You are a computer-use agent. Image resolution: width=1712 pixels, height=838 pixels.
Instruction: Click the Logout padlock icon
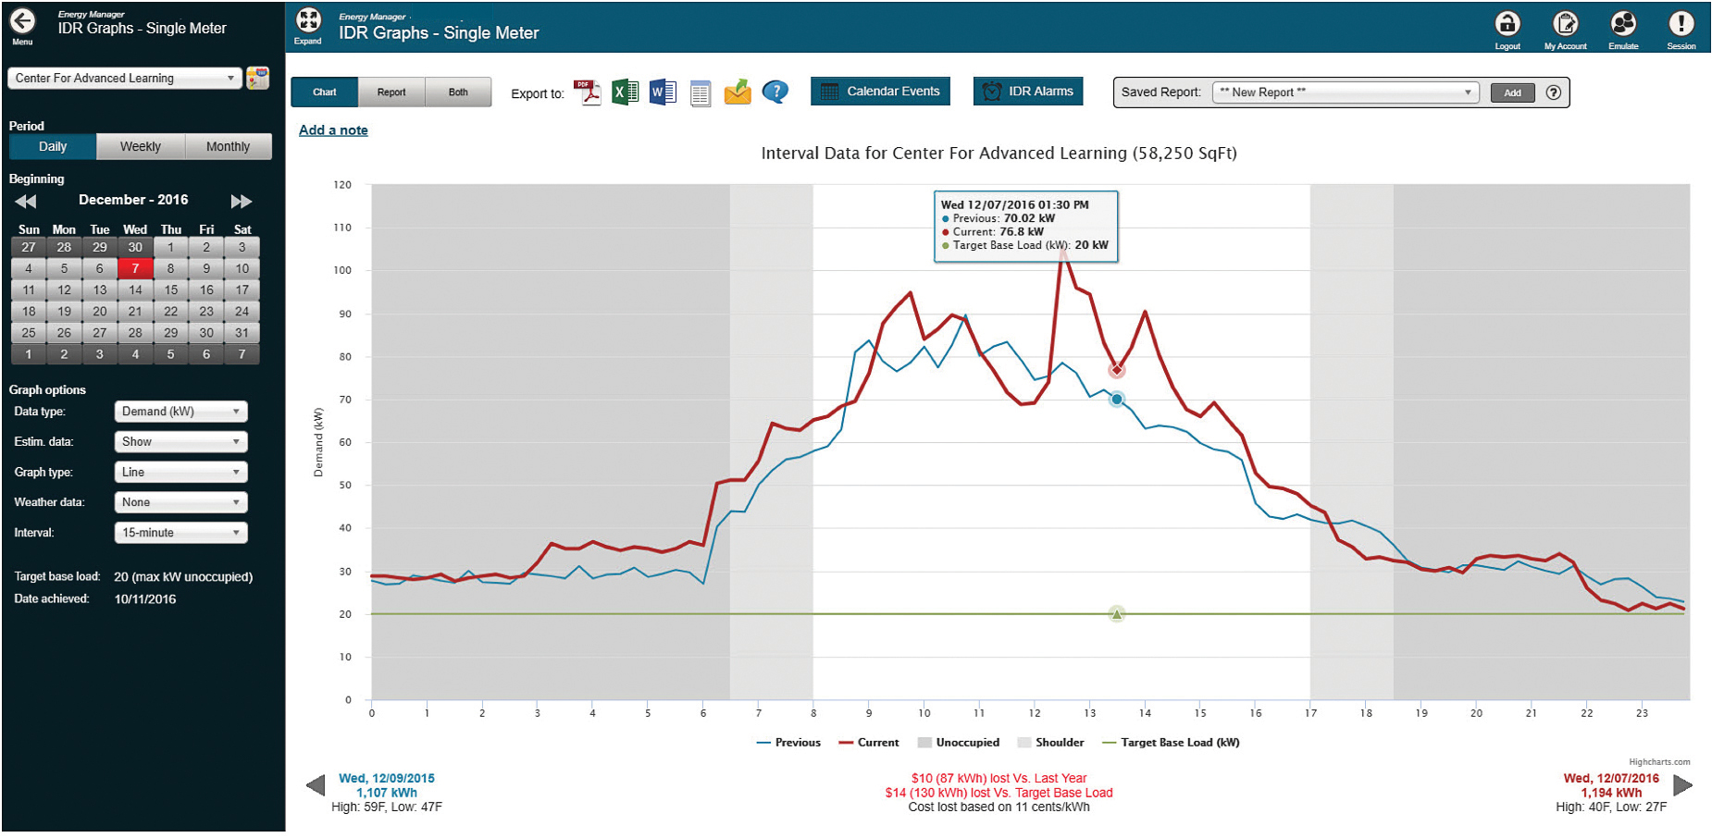(1507, 25)
